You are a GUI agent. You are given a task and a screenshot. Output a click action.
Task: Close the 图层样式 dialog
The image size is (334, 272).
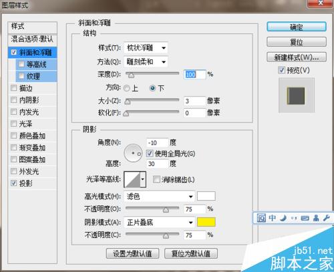pos(321,3)
